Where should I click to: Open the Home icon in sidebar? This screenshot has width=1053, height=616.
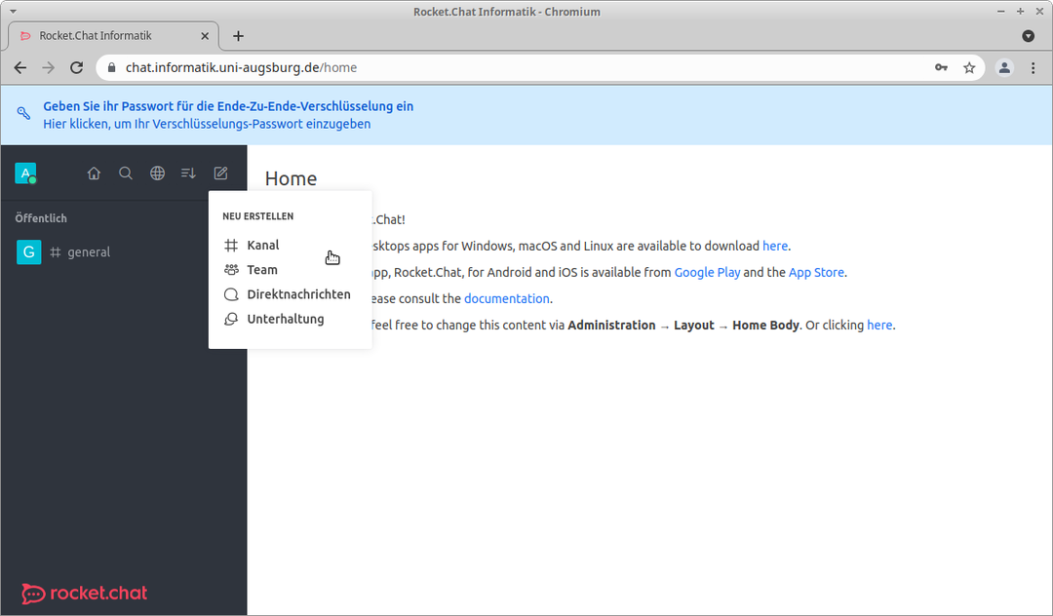(x=94, y=173)
